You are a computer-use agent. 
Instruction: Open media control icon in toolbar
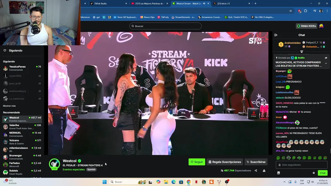315,11
